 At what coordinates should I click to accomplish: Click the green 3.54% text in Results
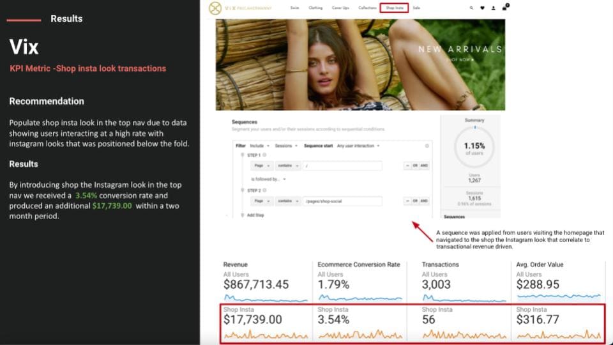(86, 195)
